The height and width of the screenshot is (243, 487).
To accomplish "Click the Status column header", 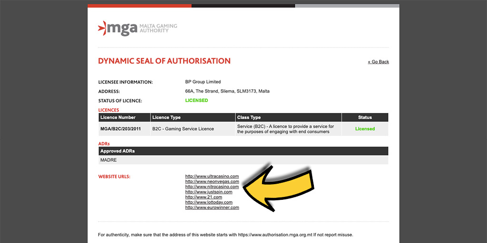I will pyautogui.click(x=365, y=118).
